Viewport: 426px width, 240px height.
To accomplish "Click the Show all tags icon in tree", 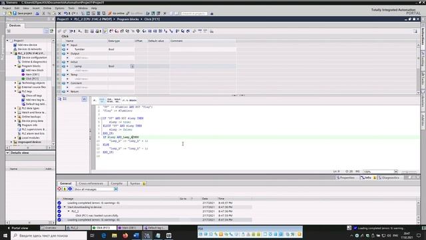I will point(23,95).
